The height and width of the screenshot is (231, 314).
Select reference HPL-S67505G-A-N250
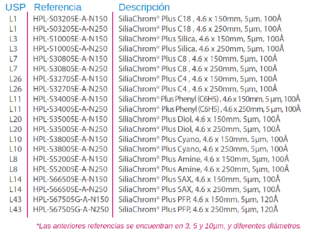tap(71, 209)
